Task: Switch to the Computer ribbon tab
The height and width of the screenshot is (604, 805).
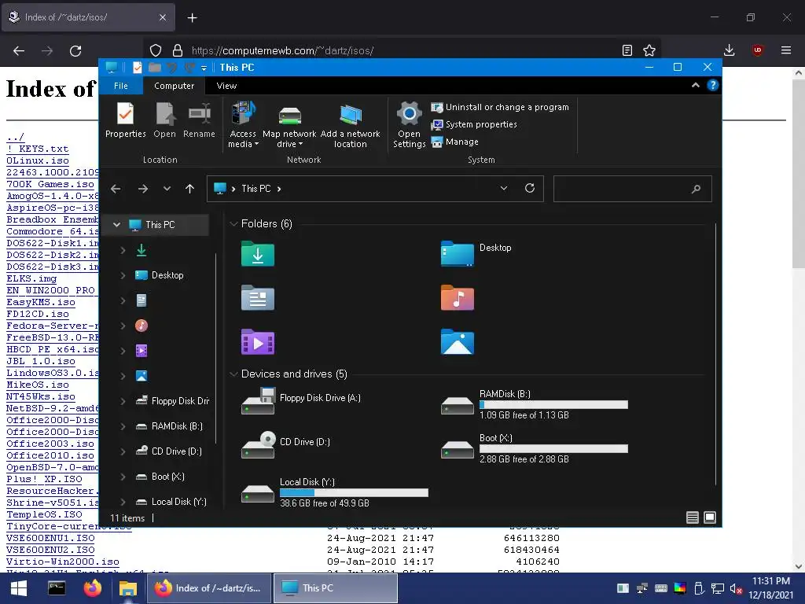Action: click(x=174, y=86)
